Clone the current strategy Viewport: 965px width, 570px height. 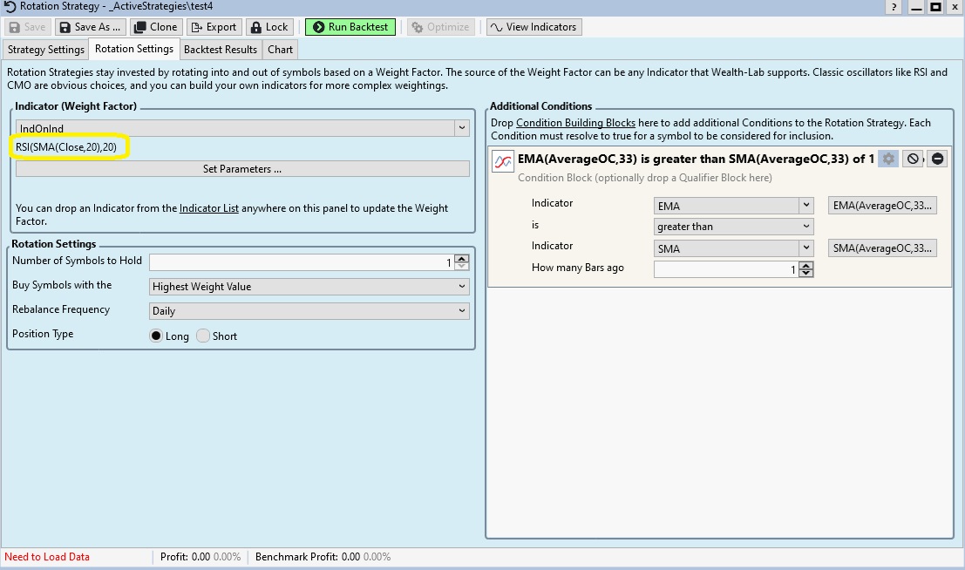pos(155,27)
